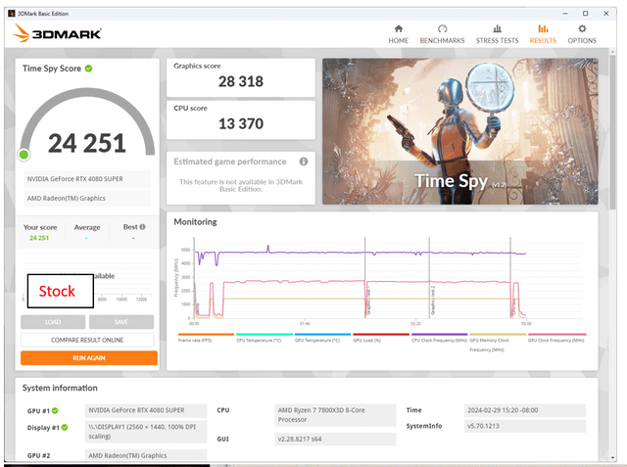Click the SAVE button
The image size is (627, 467).
tap(121, 322)
